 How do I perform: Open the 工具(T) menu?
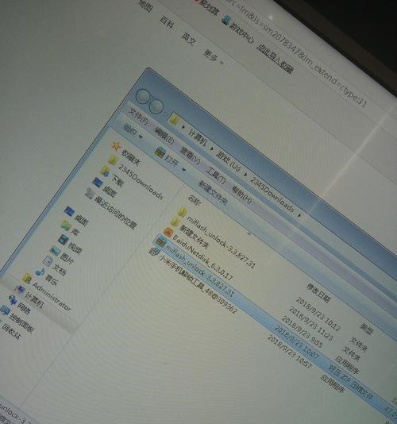215,175
